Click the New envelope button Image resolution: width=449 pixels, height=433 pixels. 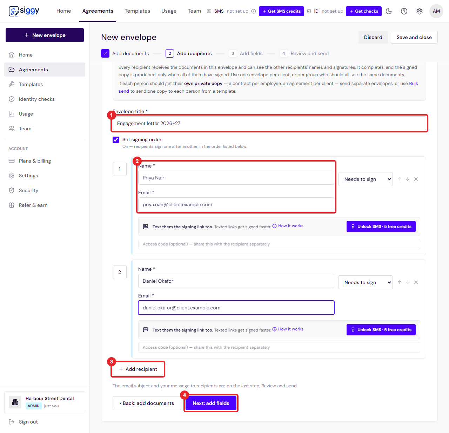[x=45, y=35]
